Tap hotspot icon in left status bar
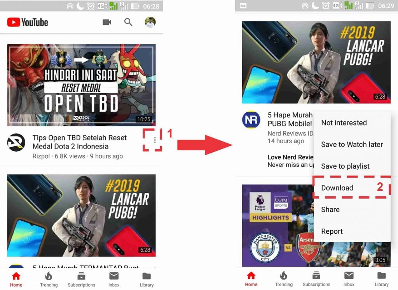The width and height of the screenshot is (398, 290). 70,6
